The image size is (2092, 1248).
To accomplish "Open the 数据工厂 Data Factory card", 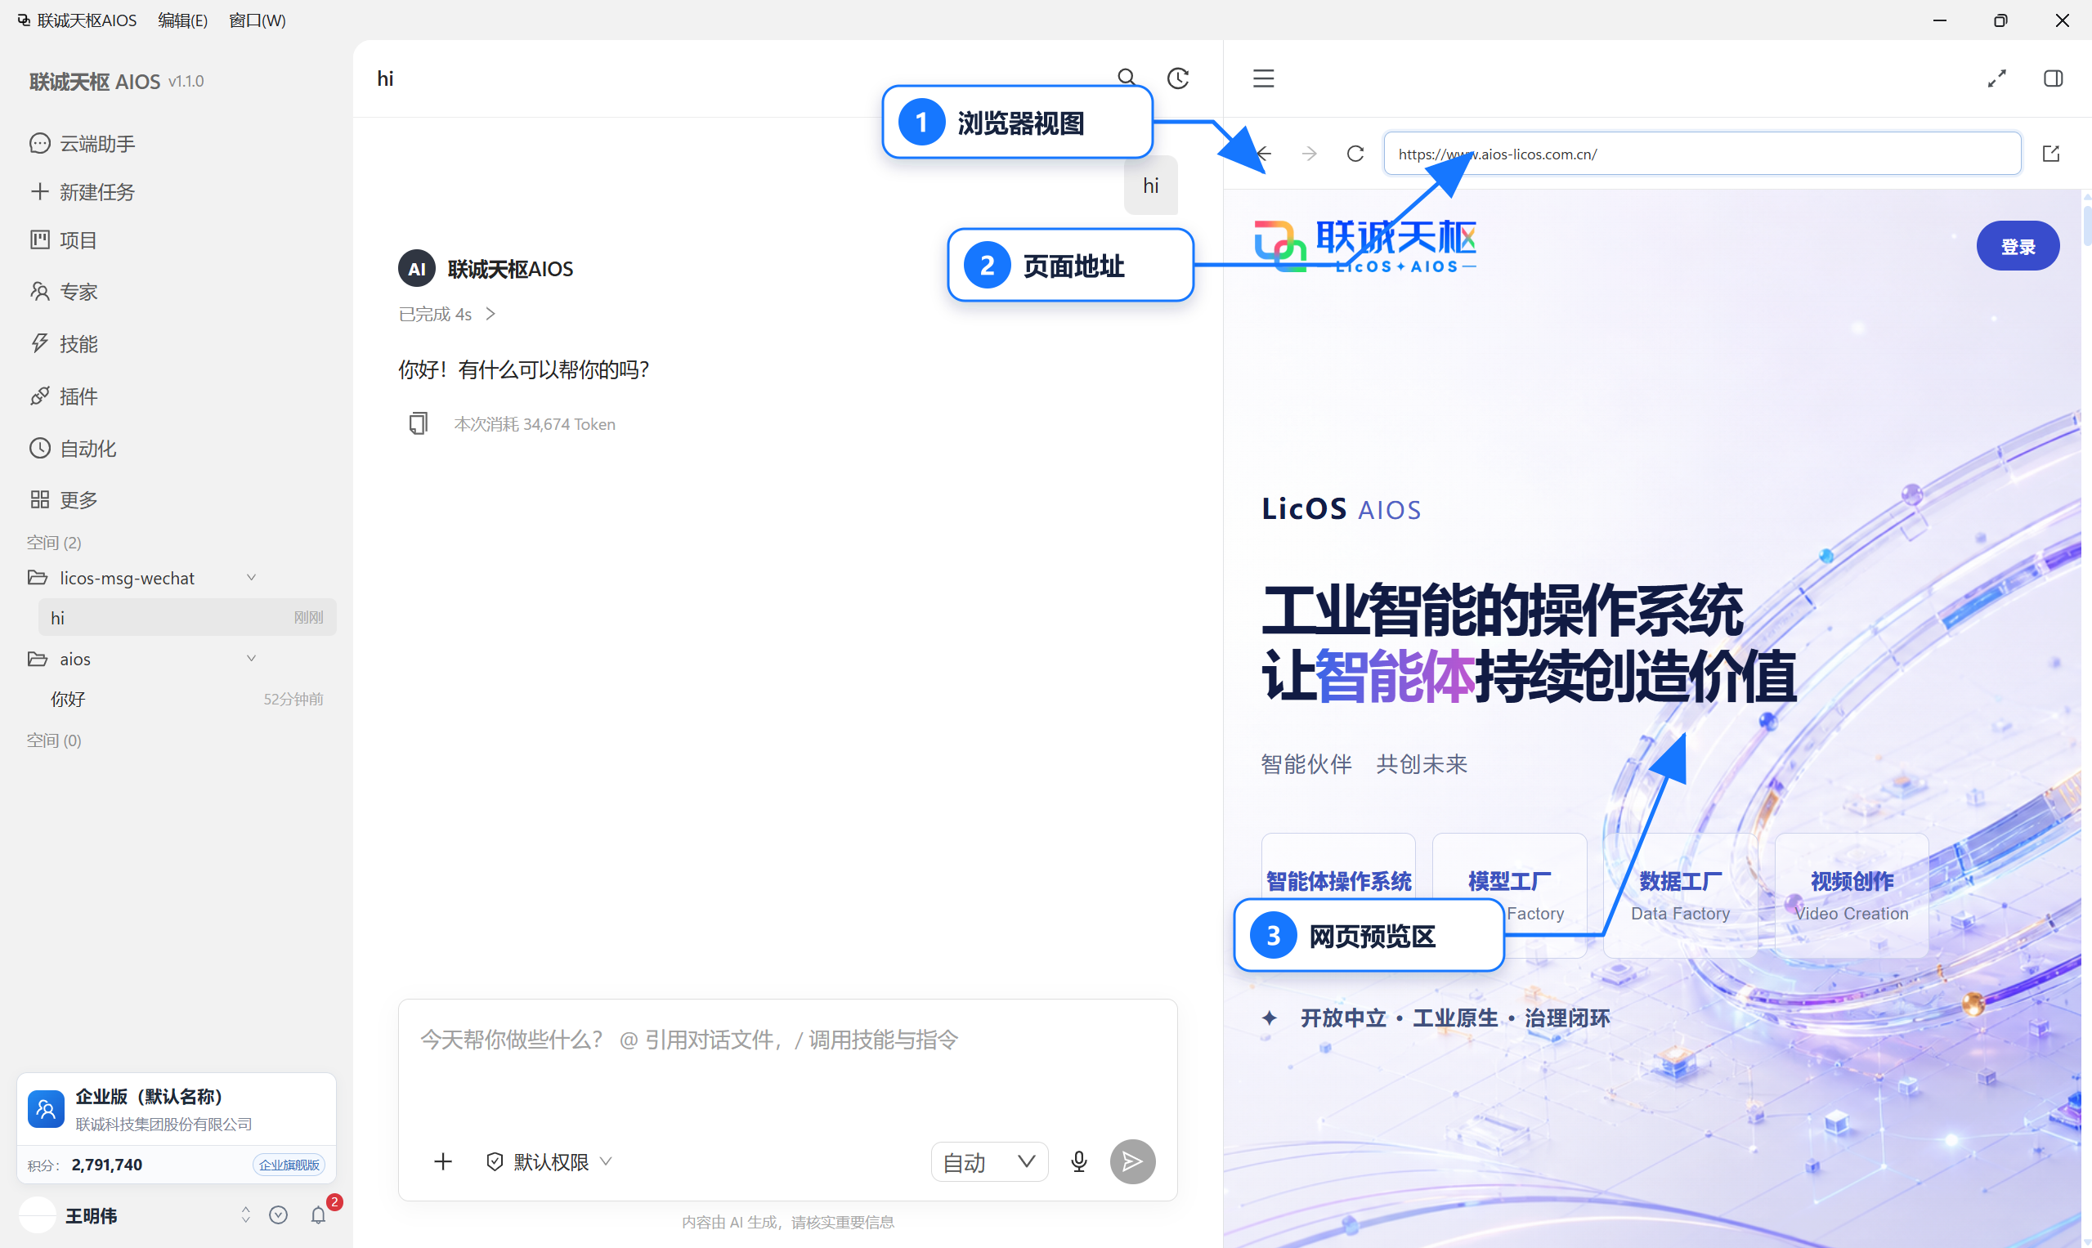I will (x=1680, y=896).
